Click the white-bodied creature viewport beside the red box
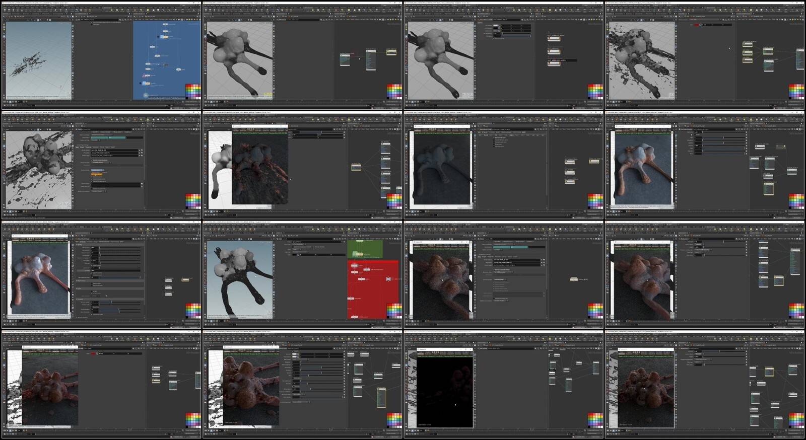 (239, 279)
